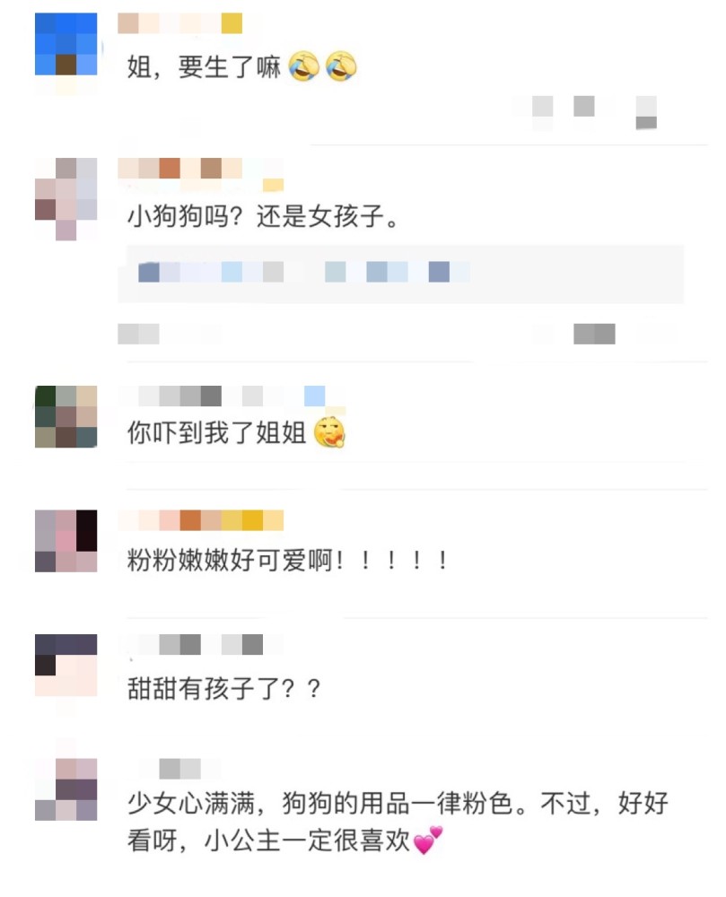Open the username above "粉粉嫩嫩好可爱啊"
The height and width of the screenshot is (897, 726).
pyautogui.click(x=200, y=520)
